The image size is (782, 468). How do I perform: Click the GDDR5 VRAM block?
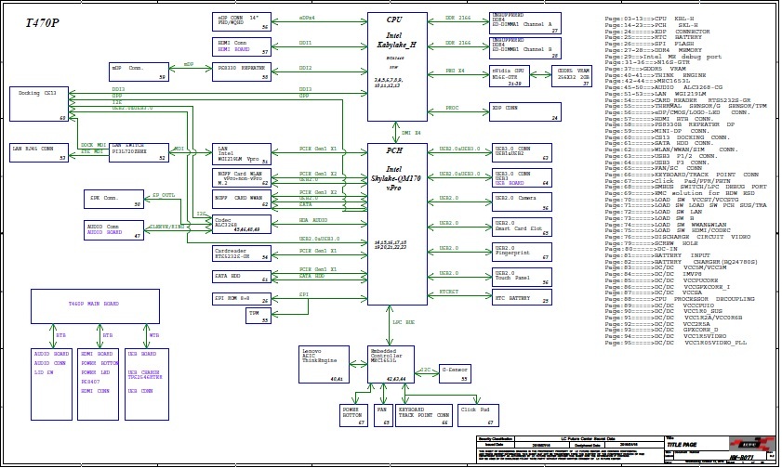point(572,76)
